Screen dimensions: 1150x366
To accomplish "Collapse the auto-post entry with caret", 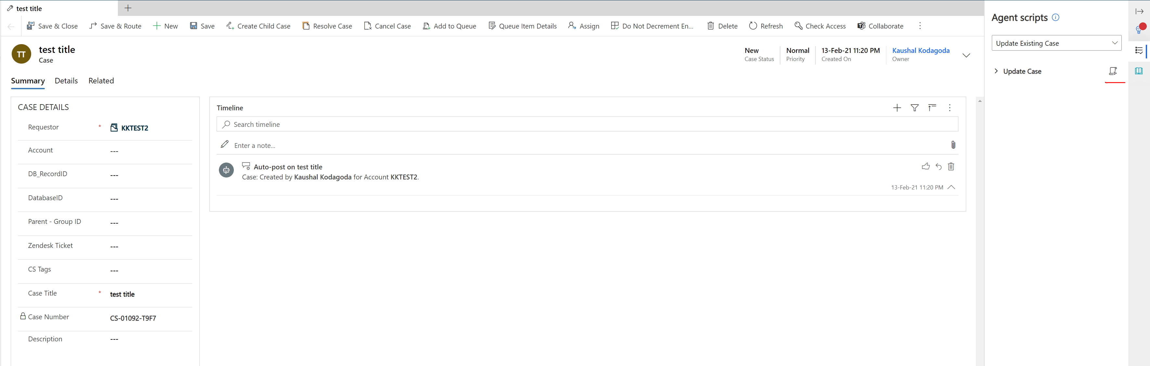I will click(x=951, y=187).
